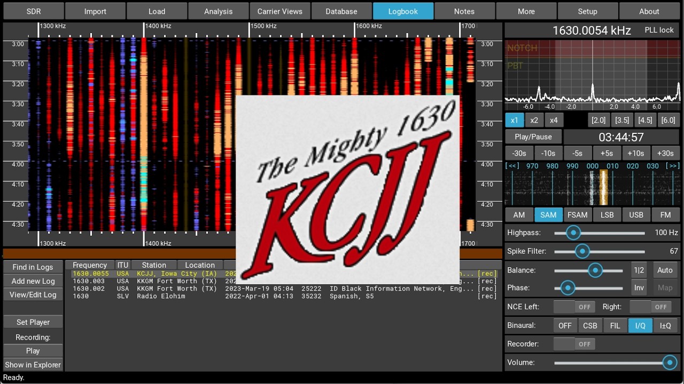Select the [4.5] bandwidth preset
This screenshot has height=384, width=684.
pyautogui.click(x=645, y=120)
